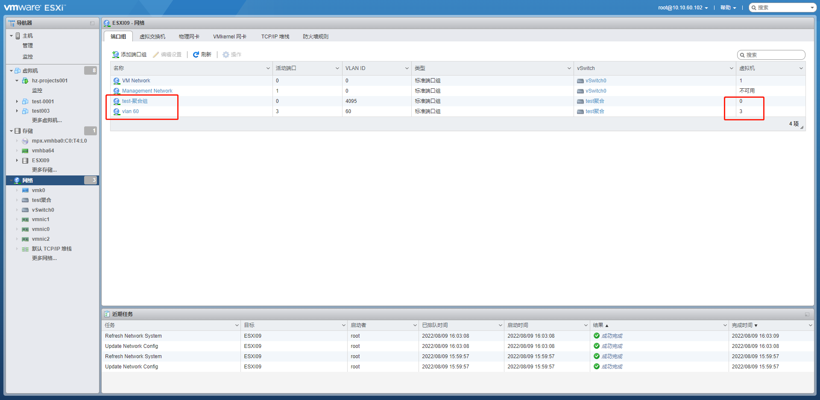This screenshot has height=400, width=820.
Task: Collapse the Host tree node
Action: tap(12, 36)
